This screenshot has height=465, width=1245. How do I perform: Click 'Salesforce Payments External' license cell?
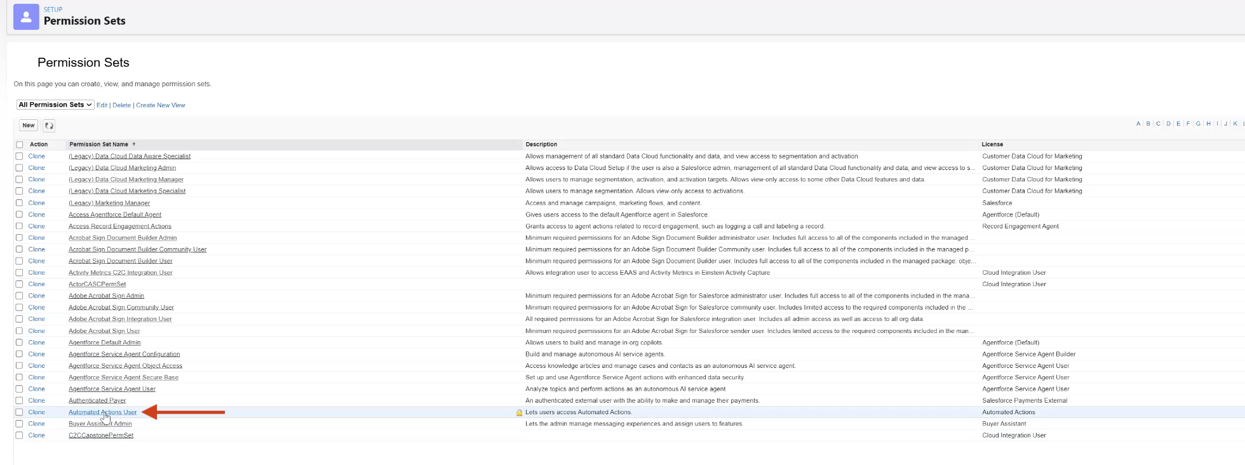click(1025, 400)
